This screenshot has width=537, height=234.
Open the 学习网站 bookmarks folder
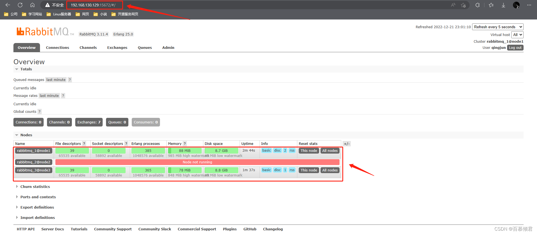point(32,14)
